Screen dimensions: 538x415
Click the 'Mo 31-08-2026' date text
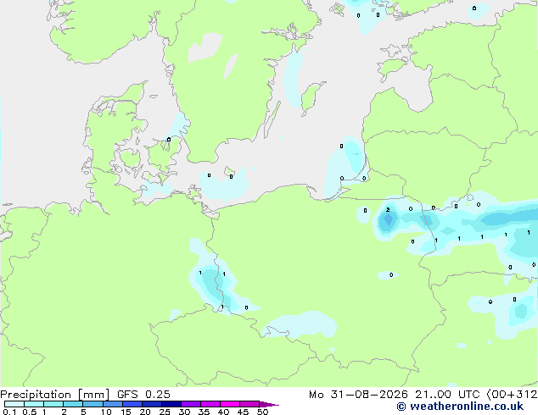coord(358,395)
